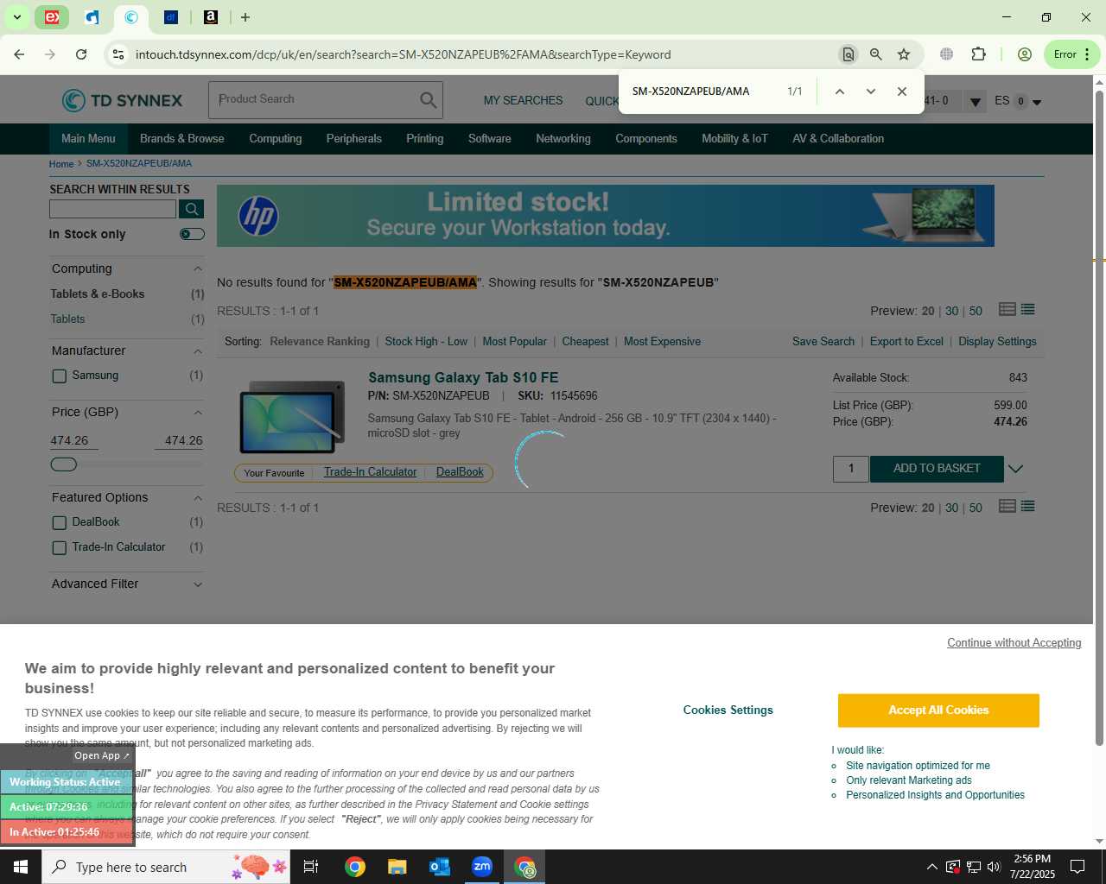Screen dimensions: 1106x884
Task: Check the DealBook featured option checkbox
Action: point(60,522)
